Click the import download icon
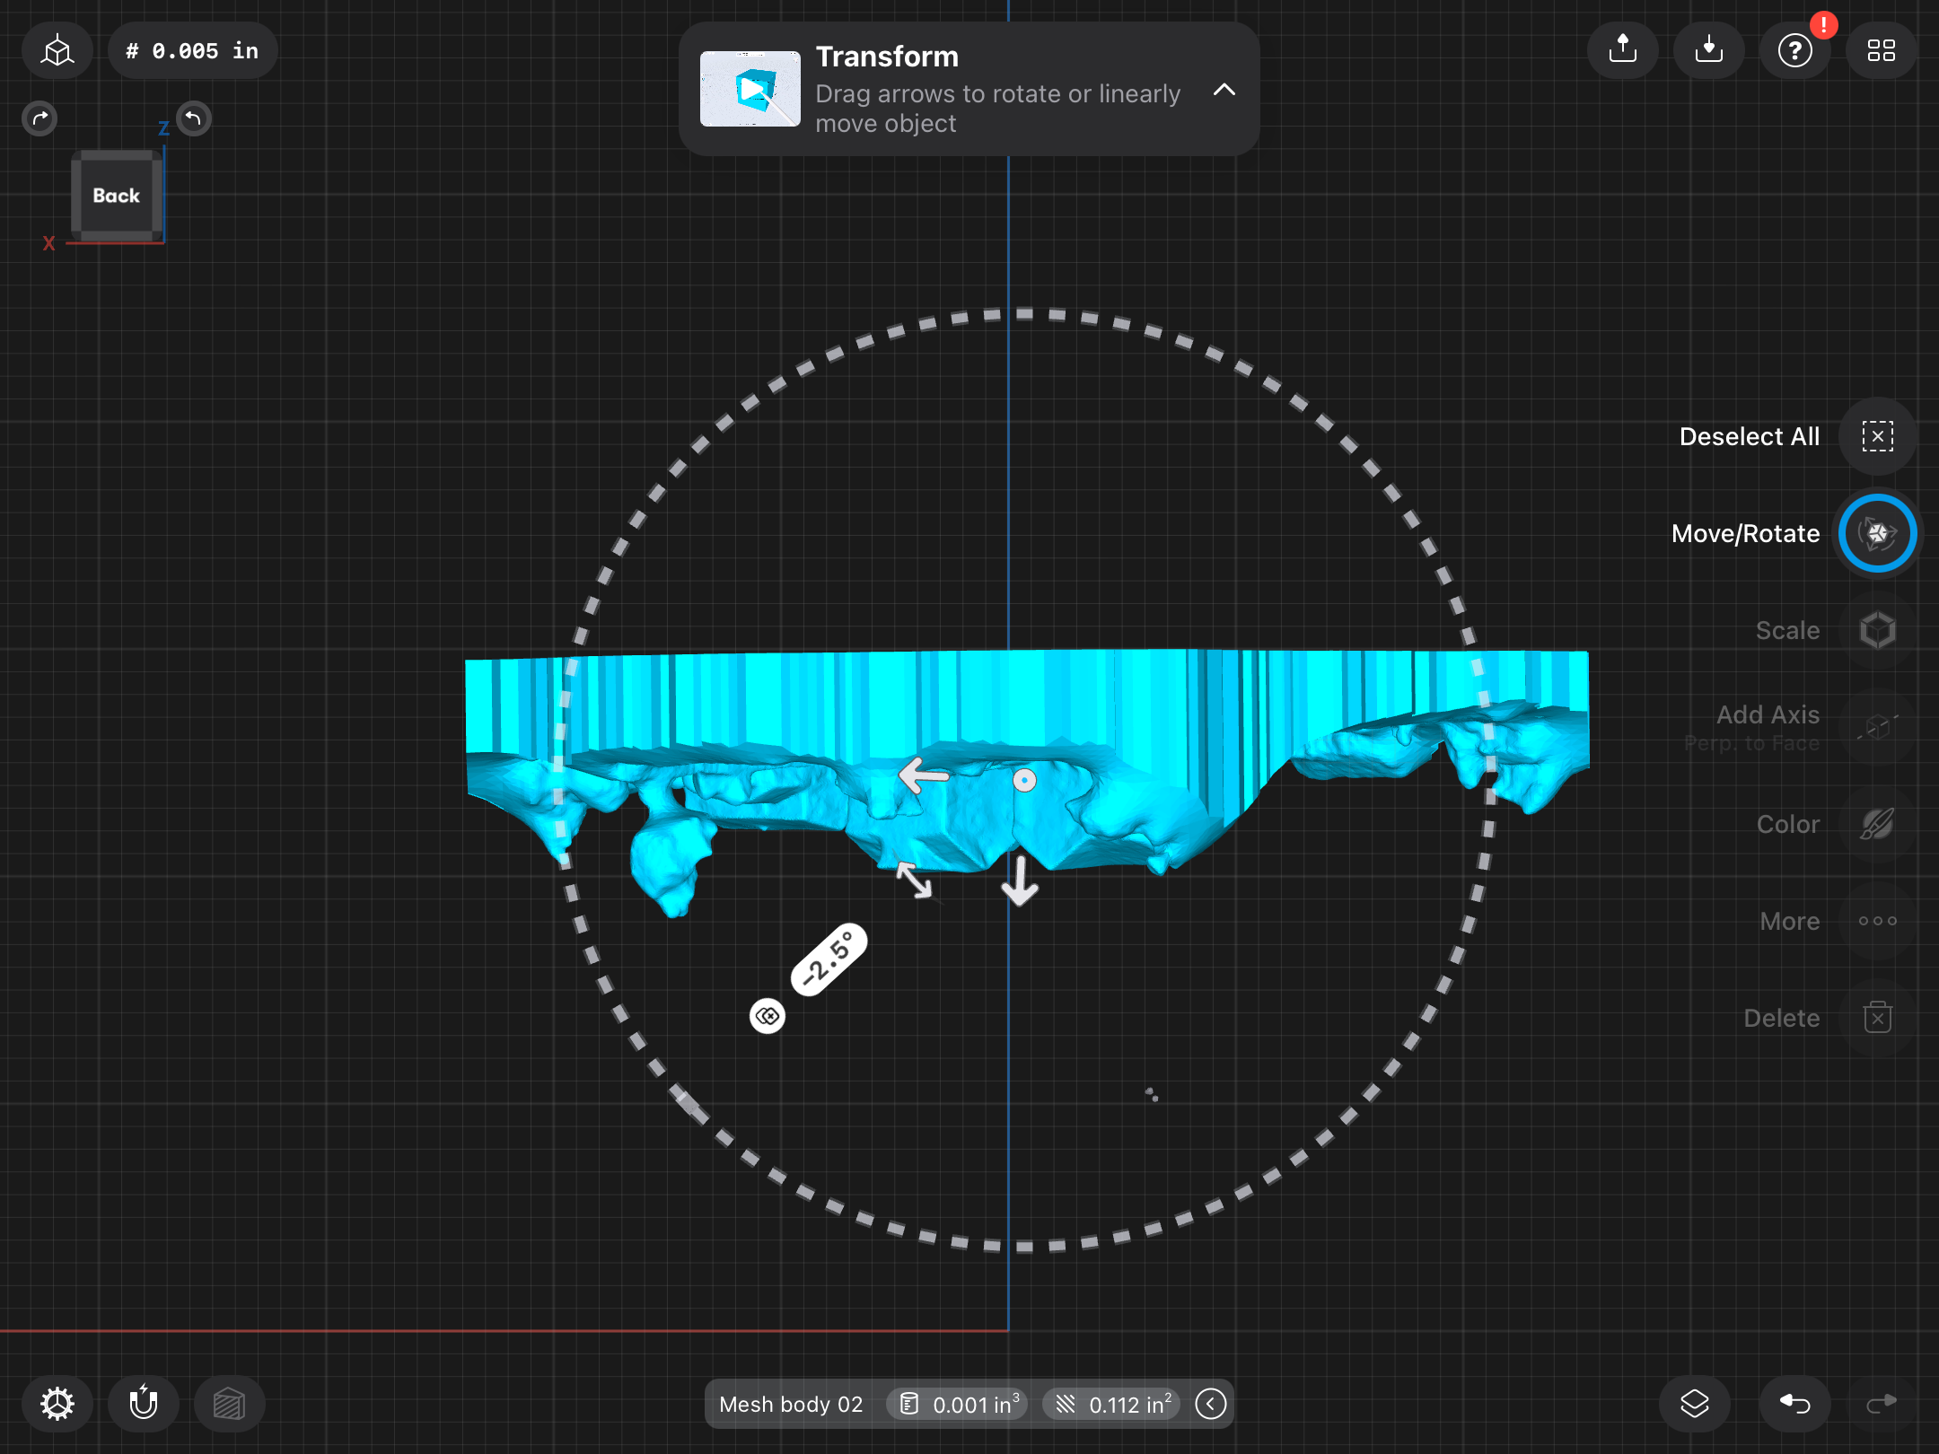 tap(1708, 50)
